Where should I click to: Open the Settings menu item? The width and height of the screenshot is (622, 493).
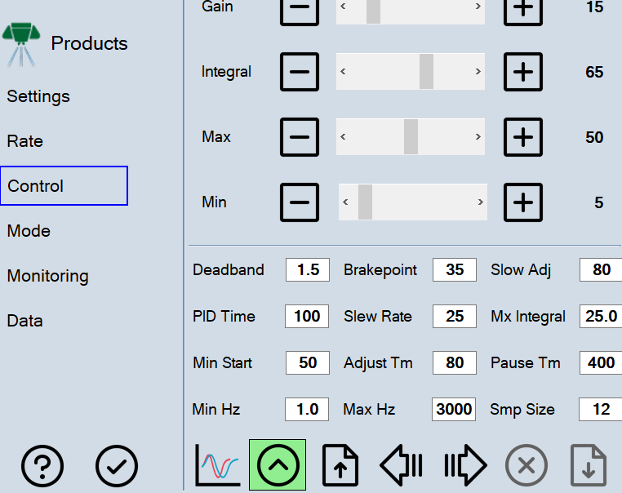point(38,96)
